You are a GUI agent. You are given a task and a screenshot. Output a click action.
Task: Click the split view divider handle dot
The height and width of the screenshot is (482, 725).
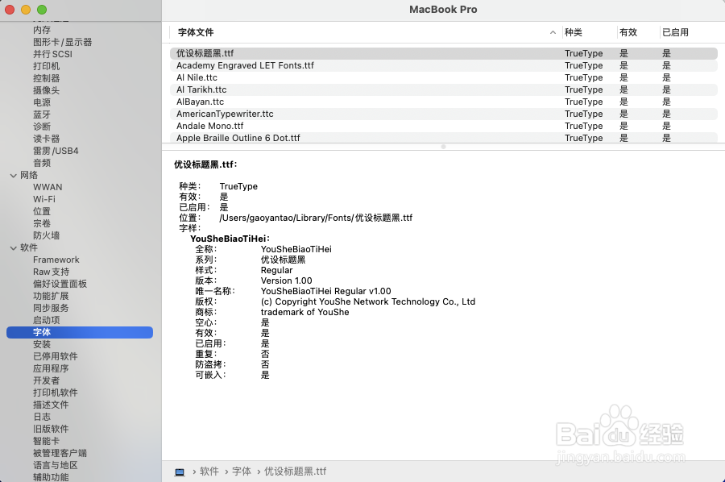coord(443,147)
